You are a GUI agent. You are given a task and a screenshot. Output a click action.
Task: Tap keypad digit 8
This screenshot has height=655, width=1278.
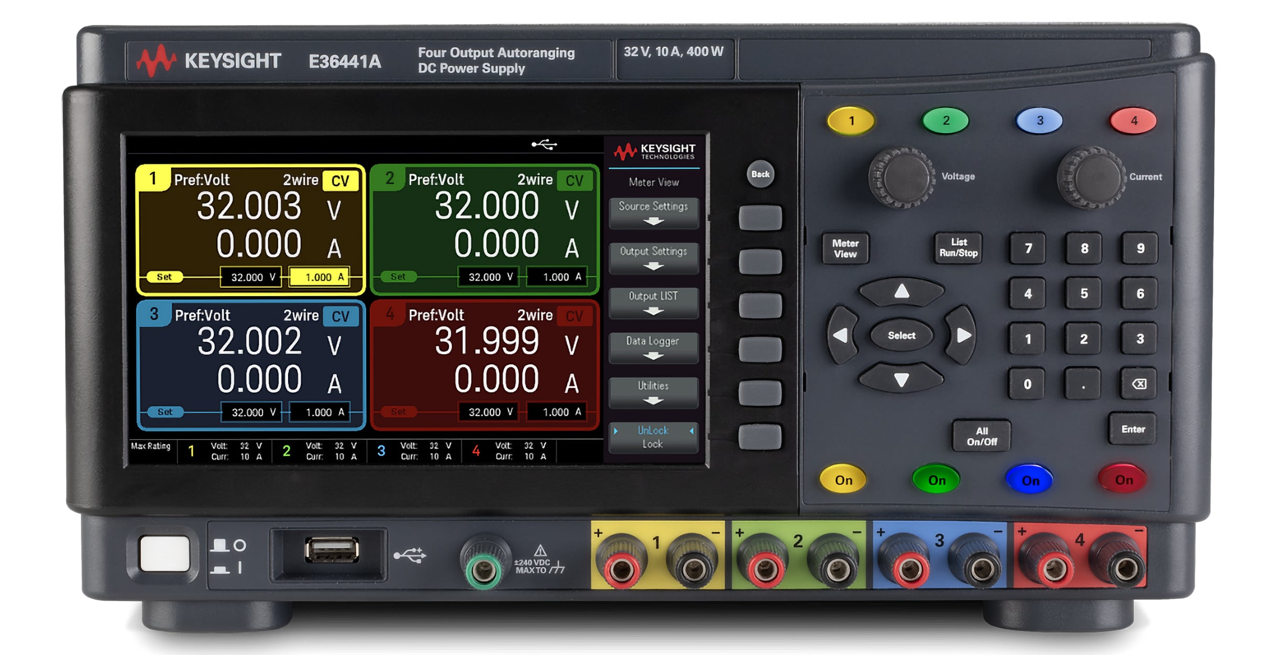(x=1084, y=248)
